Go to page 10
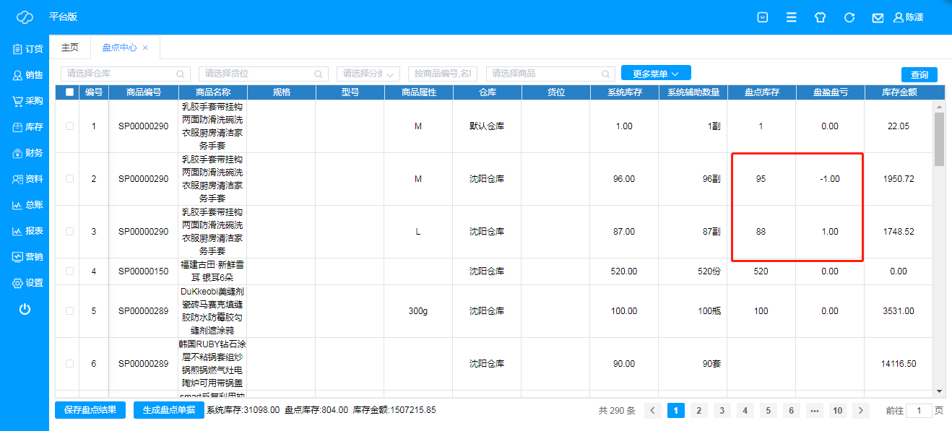The width and height of the screenshot is (952, 431). click(x=838, y=411)
